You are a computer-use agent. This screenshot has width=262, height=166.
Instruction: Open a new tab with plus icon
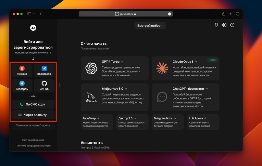[x=231, y=14]
